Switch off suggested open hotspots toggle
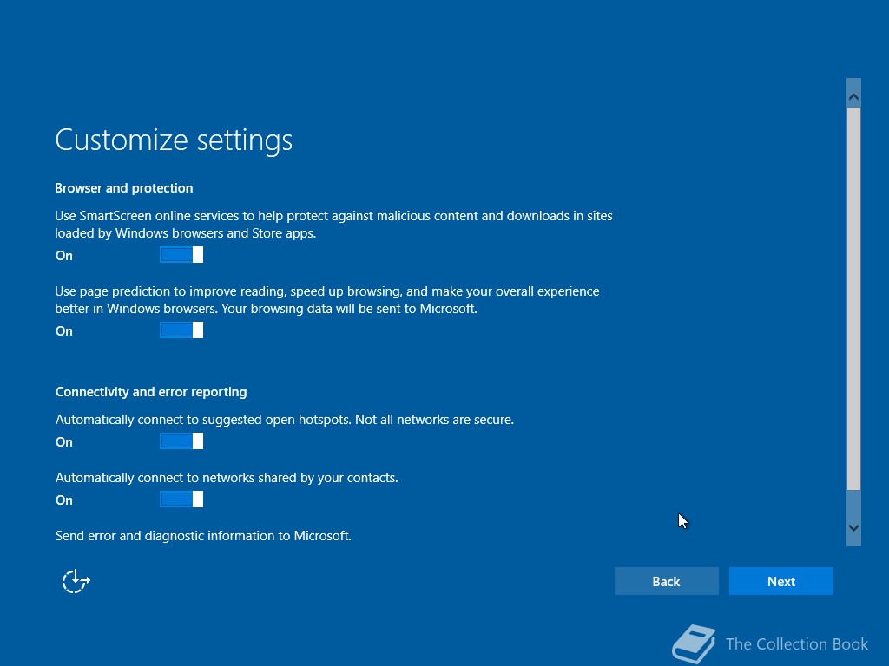 click(181, 441)
